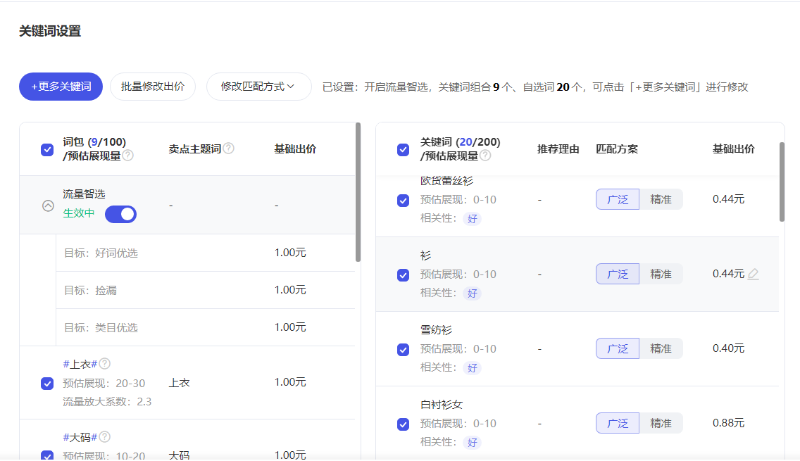
Task: Click 0.88元 bid for 白衬衫女
Action: point(728,423)
